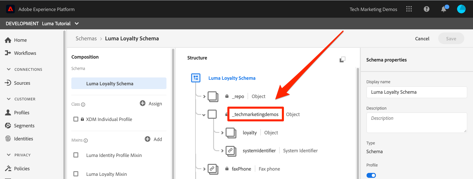Click the Class info icon
The width and height of the screenshot is (473, 179).
point(83,104)
